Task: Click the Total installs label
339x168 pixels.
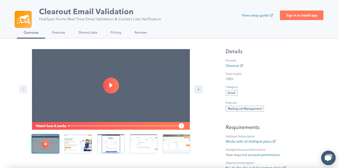Action: pyautogui.click(x=234, y=74)
